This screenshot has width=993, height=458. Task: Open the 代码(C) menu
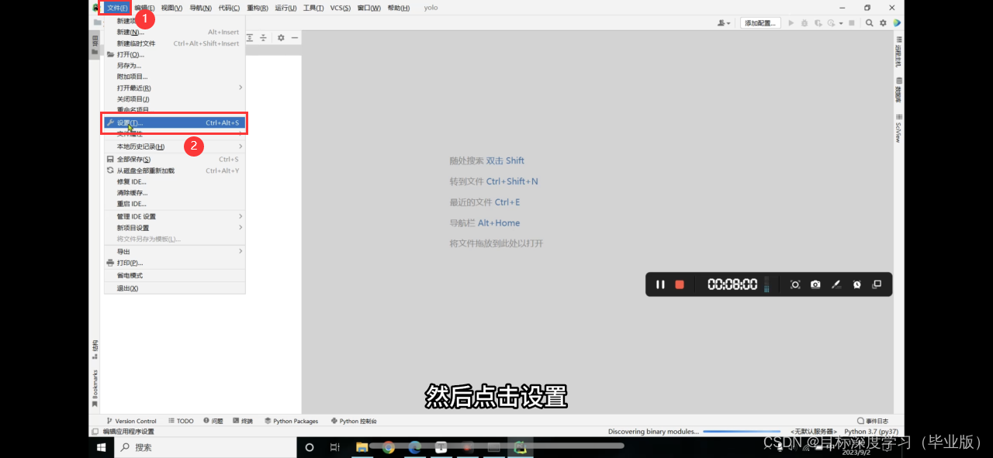click(229, 8)
